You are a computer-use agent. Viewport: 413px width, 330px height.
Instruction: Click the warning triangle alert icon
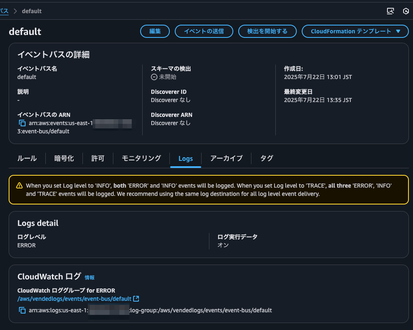(x=19, y=186)
